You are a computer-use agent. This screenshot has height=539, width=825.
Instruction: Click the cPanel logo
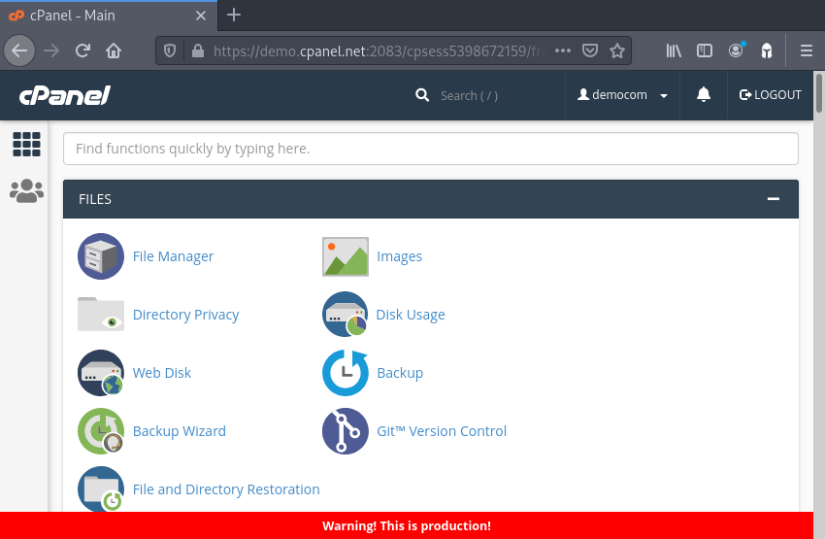coord(65,95)
